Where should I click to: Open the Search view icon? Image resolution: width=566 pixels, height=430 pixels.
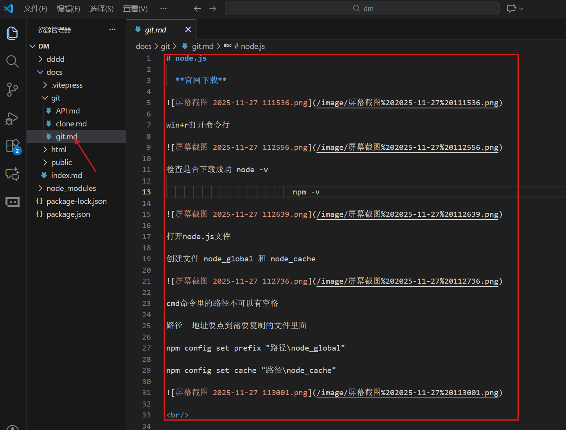tap(13, 61)
